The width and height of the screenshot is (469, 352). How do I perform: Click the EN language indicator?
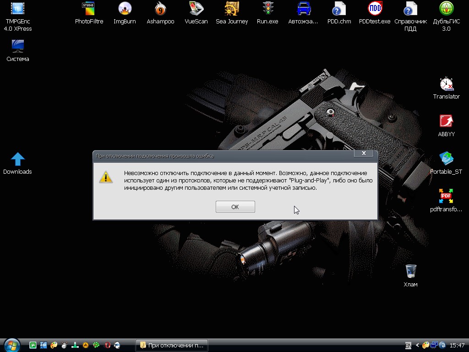click(408, 346)
